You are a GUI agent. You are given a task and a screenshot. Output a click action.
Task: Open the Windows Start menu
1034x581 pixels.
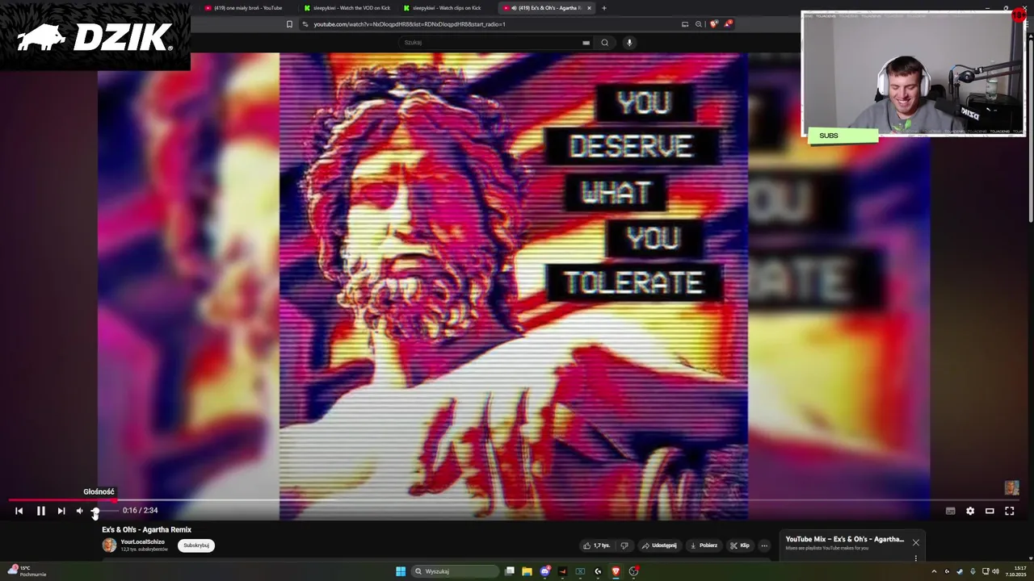(401, 571)
